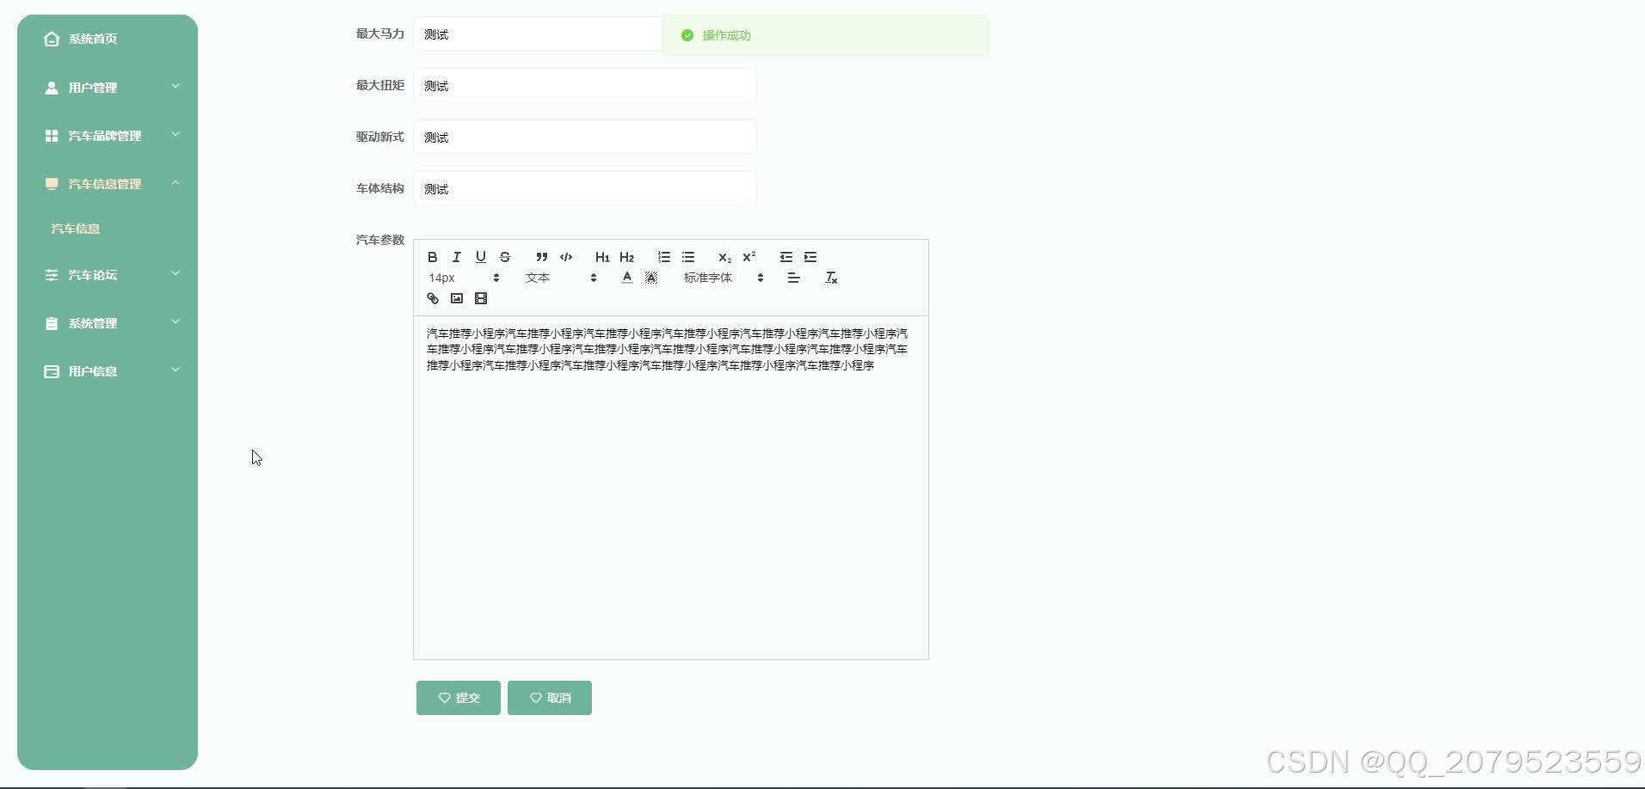Apply superscript formatting
1645x789 pixels.
coord(749,257)
